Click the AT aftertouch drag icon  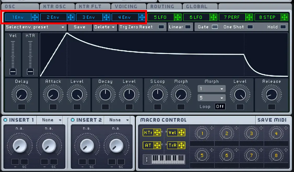[x=157, y=145]
